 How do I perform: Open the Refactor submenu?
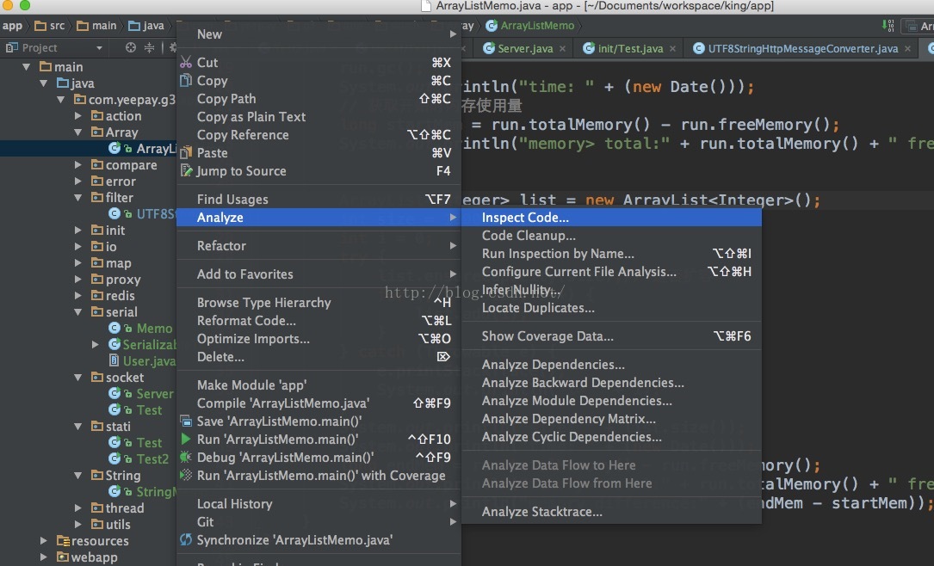221,246
